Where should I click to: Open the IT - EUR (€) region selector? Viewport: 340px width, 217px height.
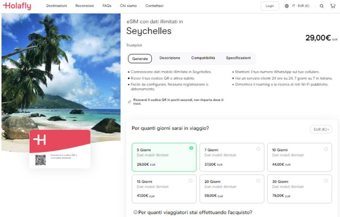(x=300, y=6)
